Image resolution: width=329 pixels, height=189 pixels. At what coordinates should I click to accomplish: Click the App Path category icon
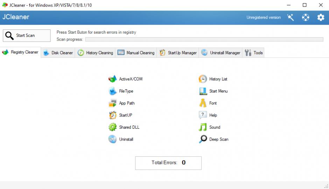point(112,103)
